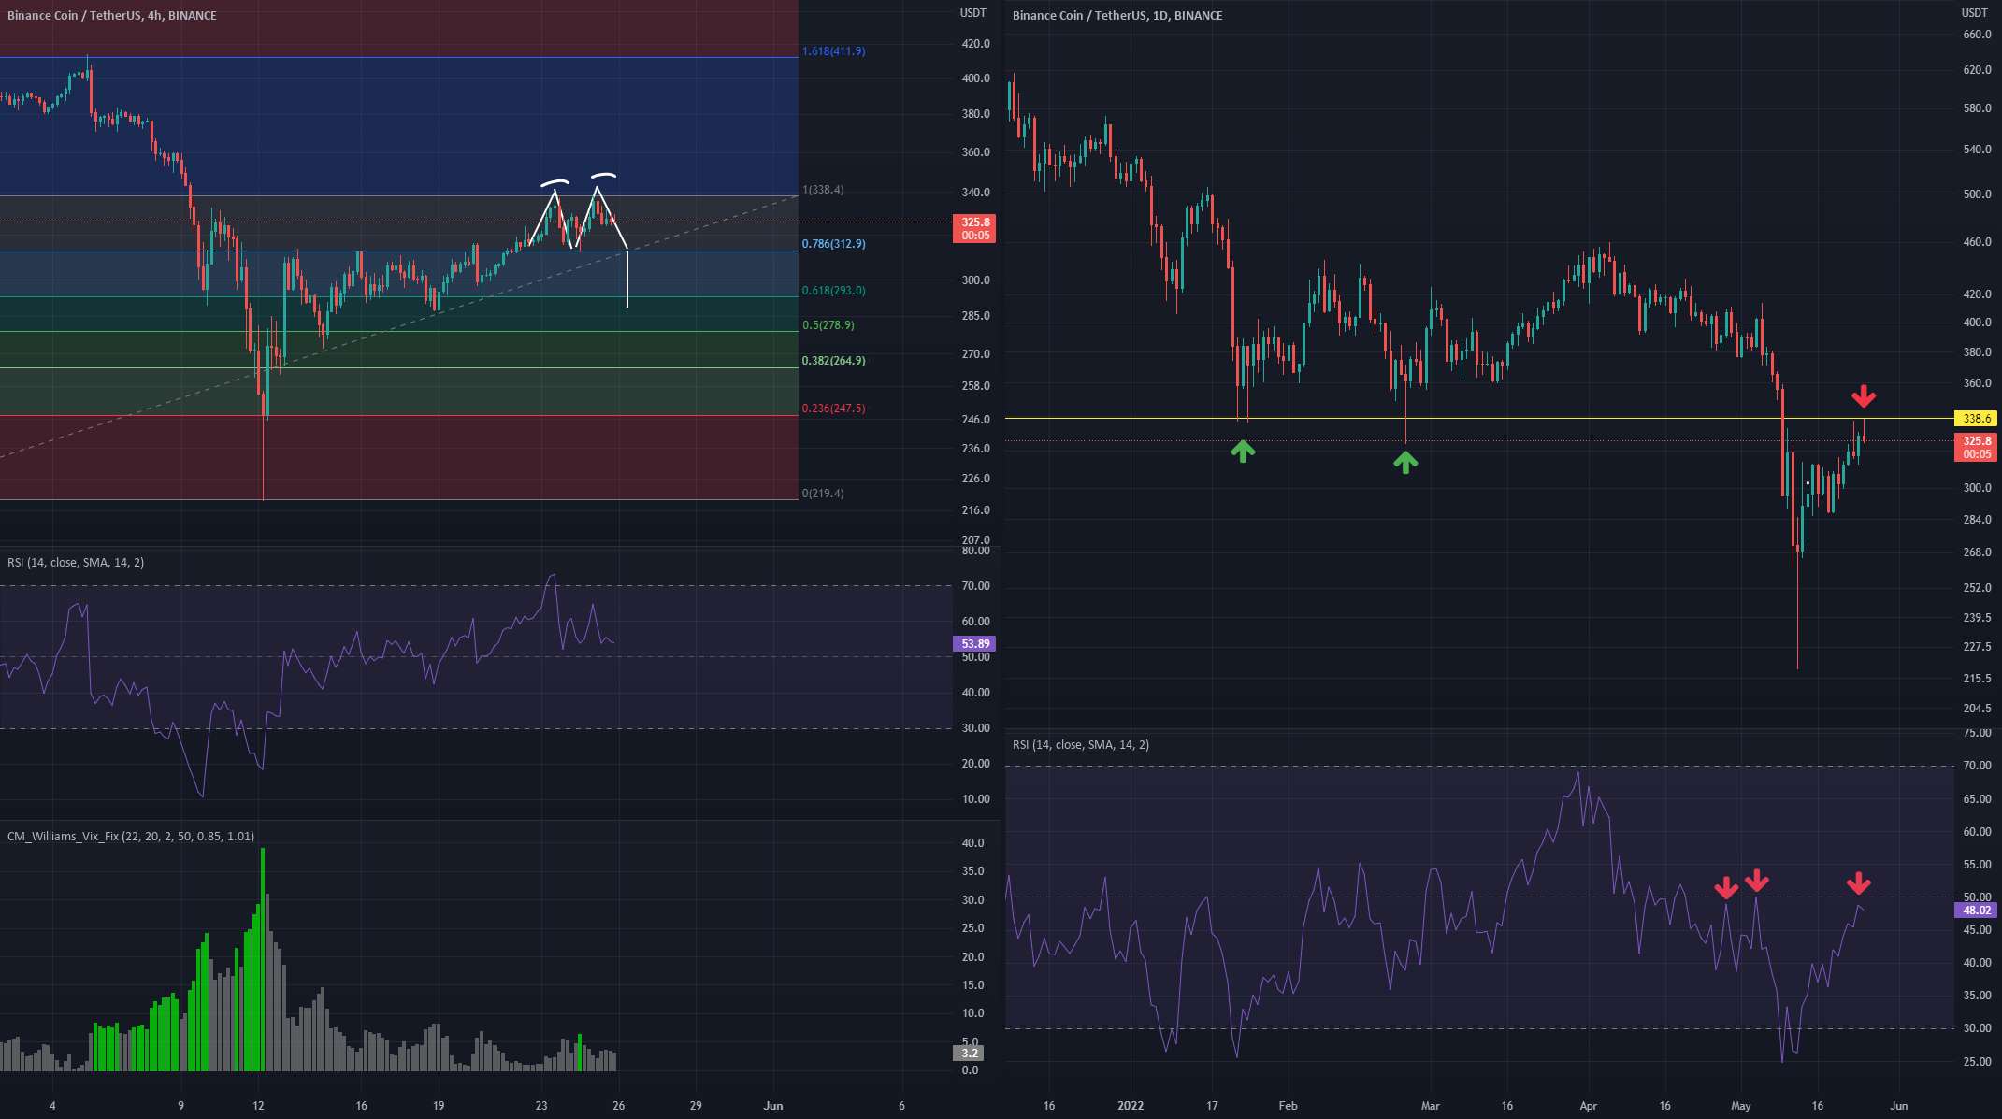Click the 285.0 price on the 4h price scale
This screenshot has height=1119, width=2002.
point(975,316)
